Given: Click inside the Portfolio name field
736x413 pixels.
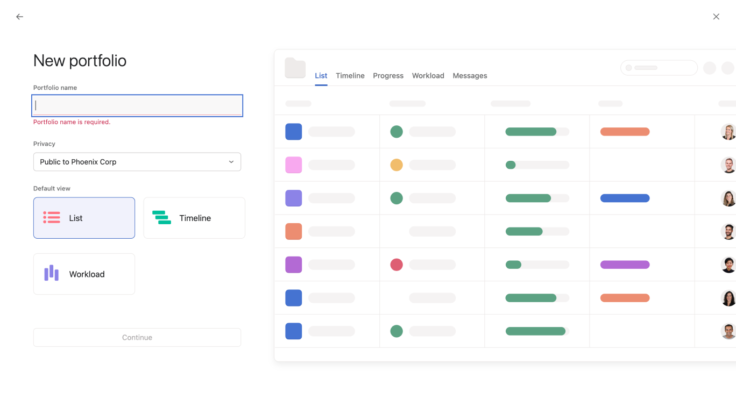Looking at the screenshot, I should point(137,105).
